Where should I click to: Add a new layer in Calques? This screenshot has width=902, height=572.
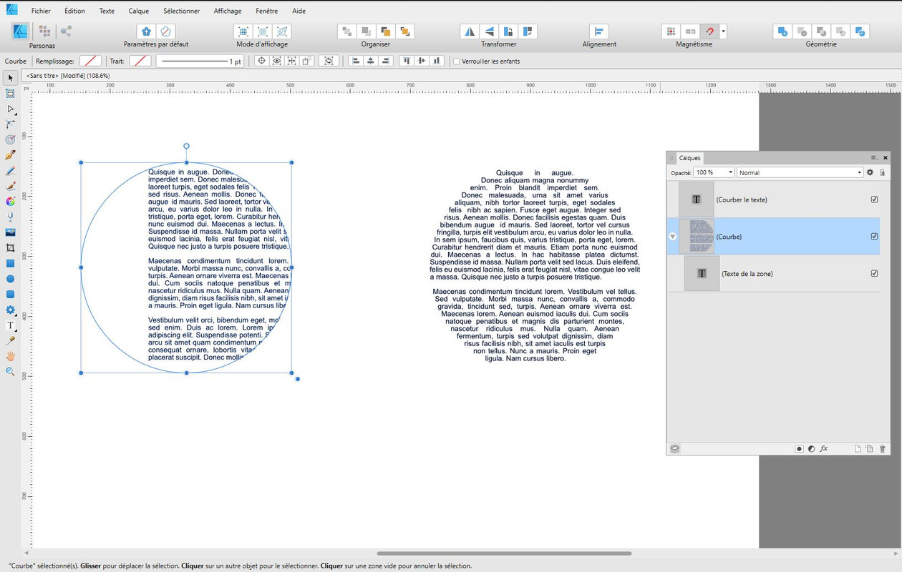pos(858,448)
